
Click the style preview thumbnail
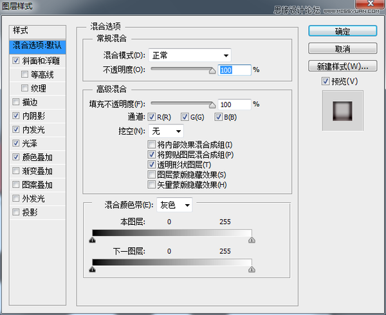(343, 111)
